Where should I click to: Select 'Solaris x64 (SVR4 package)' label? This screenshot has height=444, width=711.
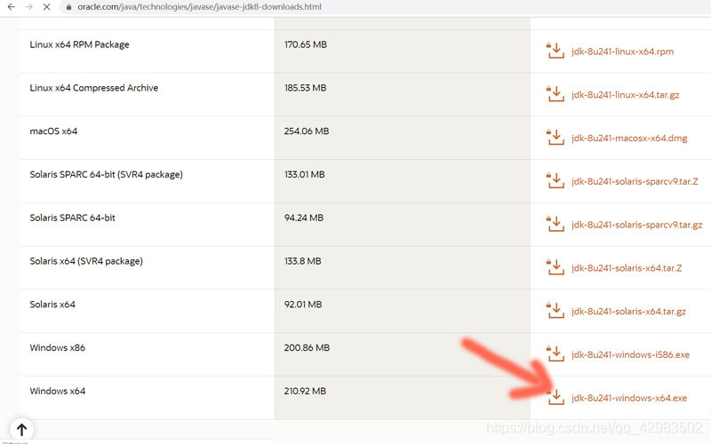86,261
